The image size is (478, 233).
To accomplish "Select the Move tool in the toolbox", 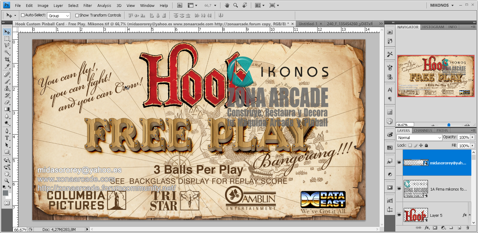I will tap(7, 32).
